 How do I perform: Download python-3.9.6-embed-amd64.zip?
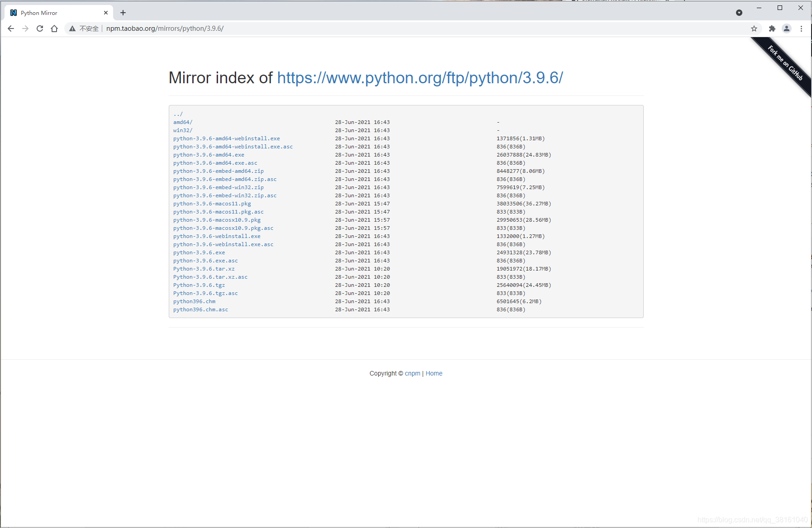click(218, 171)
